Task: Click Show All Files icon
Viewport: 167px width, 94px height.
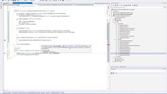Action: coord(130,5)
